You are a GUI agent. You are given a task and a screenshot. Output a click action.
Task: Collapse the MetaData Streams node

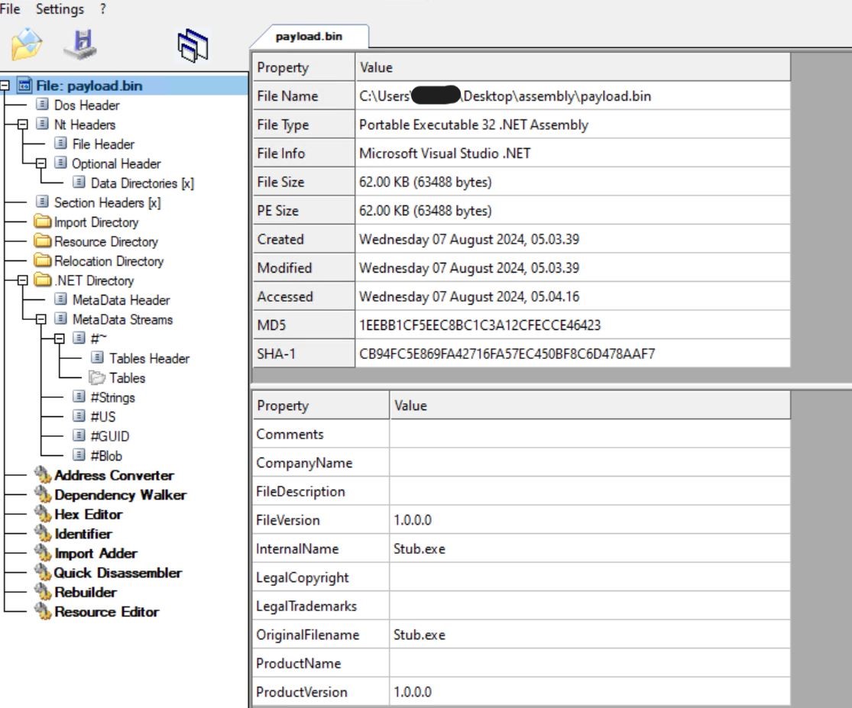(40, 320)
